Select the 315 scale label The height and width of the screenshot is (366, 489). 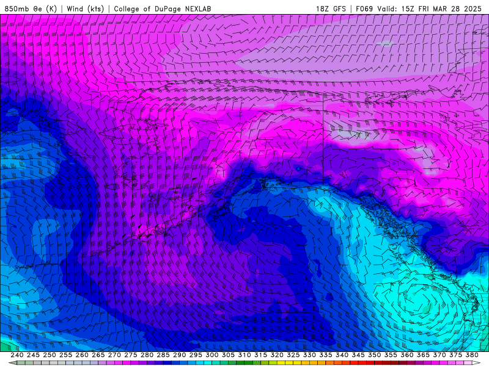coord(261,355)
